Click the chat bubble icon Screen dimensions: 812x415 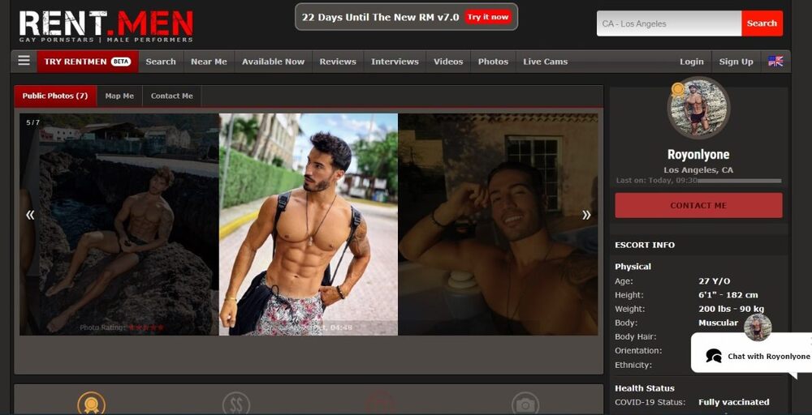[x=714, y=356]
